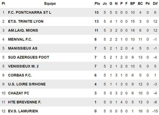Image resolution: width=159 pixels, height=115 pixels.
Task: Click EV.S. LAMURIEN team name
Action: pyautogui.click(x=23, y=111)
